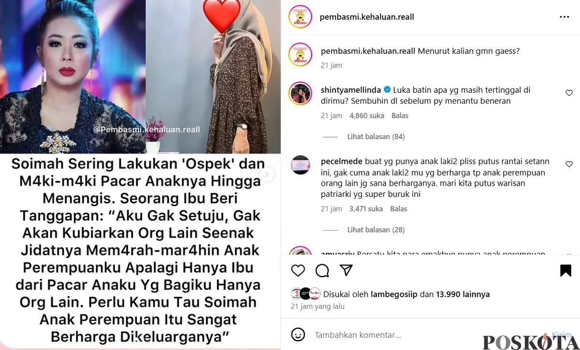Click 'Balas' under pecelmede's comment
This screenshot has height=350, width=580.
(399, 209)
